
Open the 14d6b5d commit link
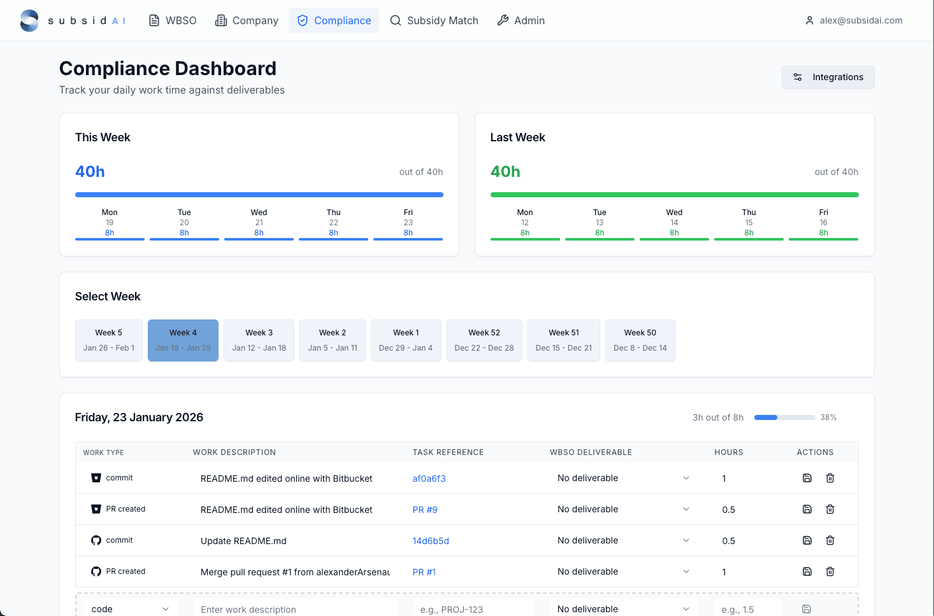[431, 541]
